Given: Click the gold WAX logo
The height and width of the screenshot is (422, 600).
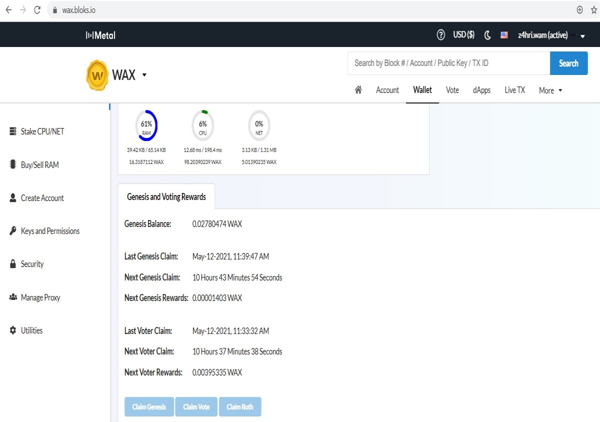Looking at the screenshot, I should tap(97, 75).
